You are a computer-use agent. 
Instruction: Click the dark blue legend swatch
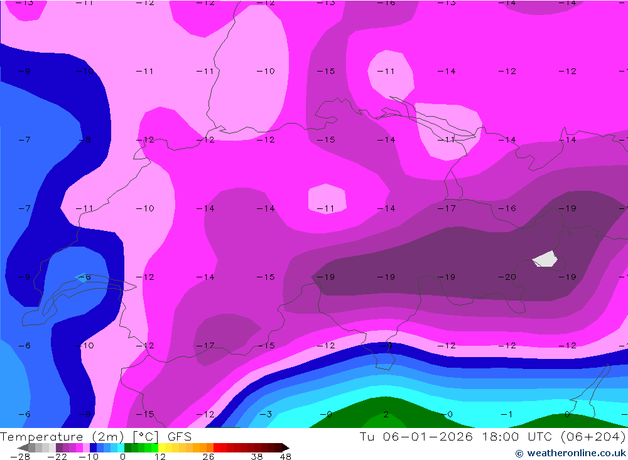click(x=93, y=447)
